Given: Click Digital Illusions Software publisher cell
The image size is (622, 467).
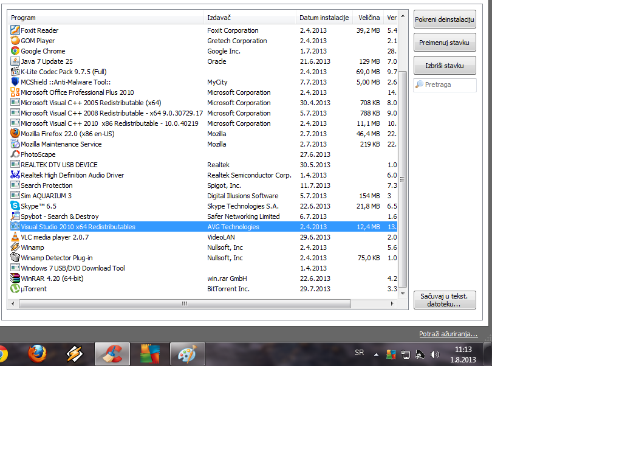Looking at the screenshot, I should (x=243, y=196).
